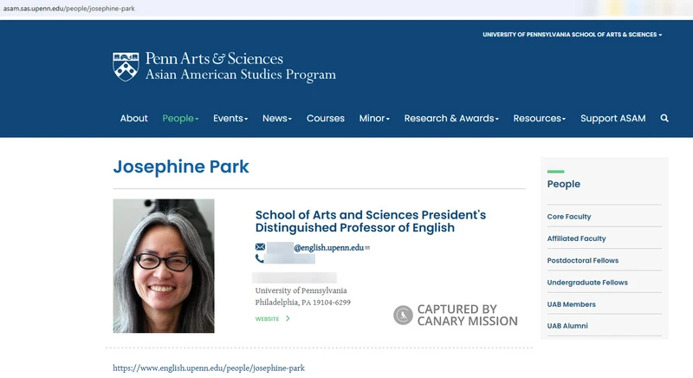Click the Penn shield logo
This screenshot has width=693, height=378.
tap(126, 66)
